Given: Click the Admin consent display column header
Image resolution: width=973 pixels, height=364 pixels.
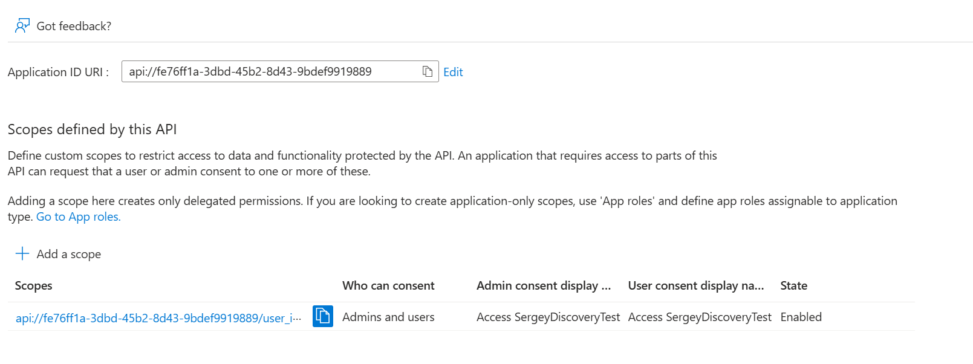Looking at the screenshot, I should (543, 285).
